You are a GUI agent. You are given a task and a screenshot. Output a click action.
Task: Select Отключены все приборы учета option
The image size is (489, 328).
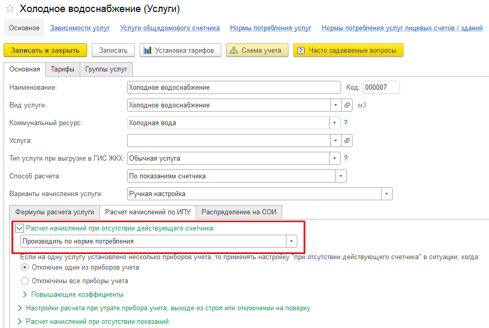(24, 281)
